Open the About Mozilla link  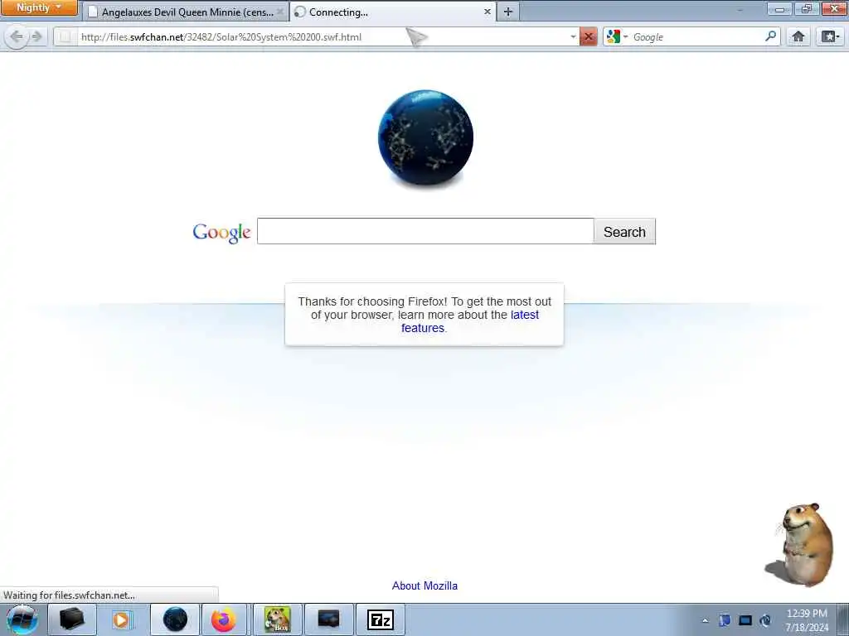pos(424,585)
